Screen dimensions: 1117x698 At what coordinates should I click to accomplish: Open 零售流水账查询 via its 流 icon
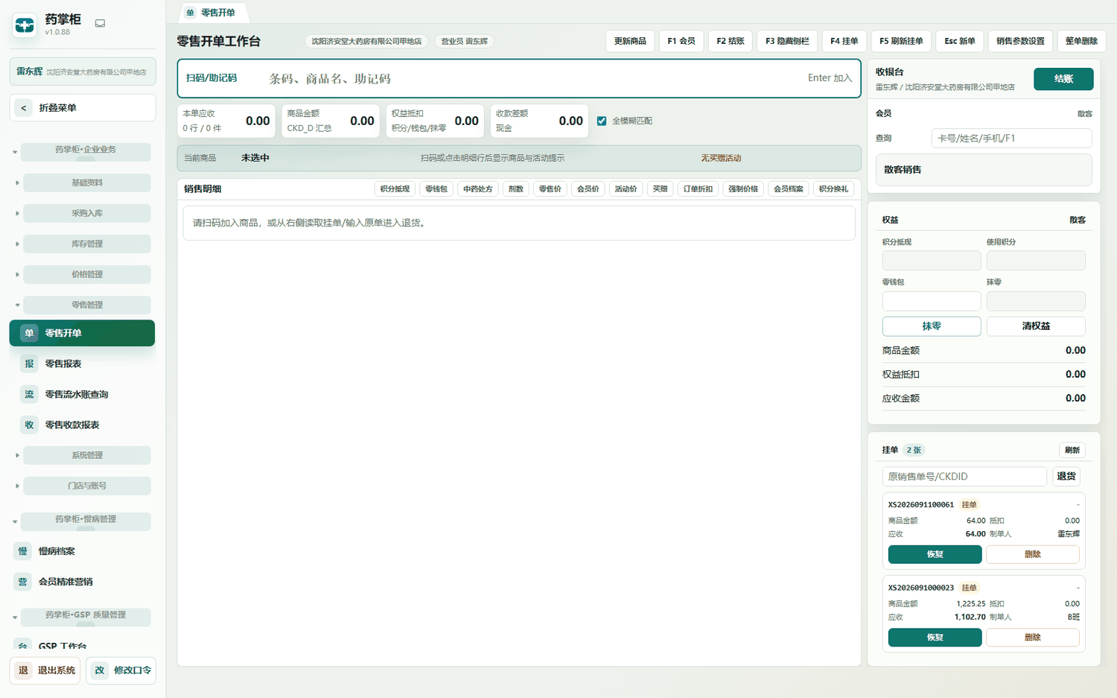(x=29, y=394)
